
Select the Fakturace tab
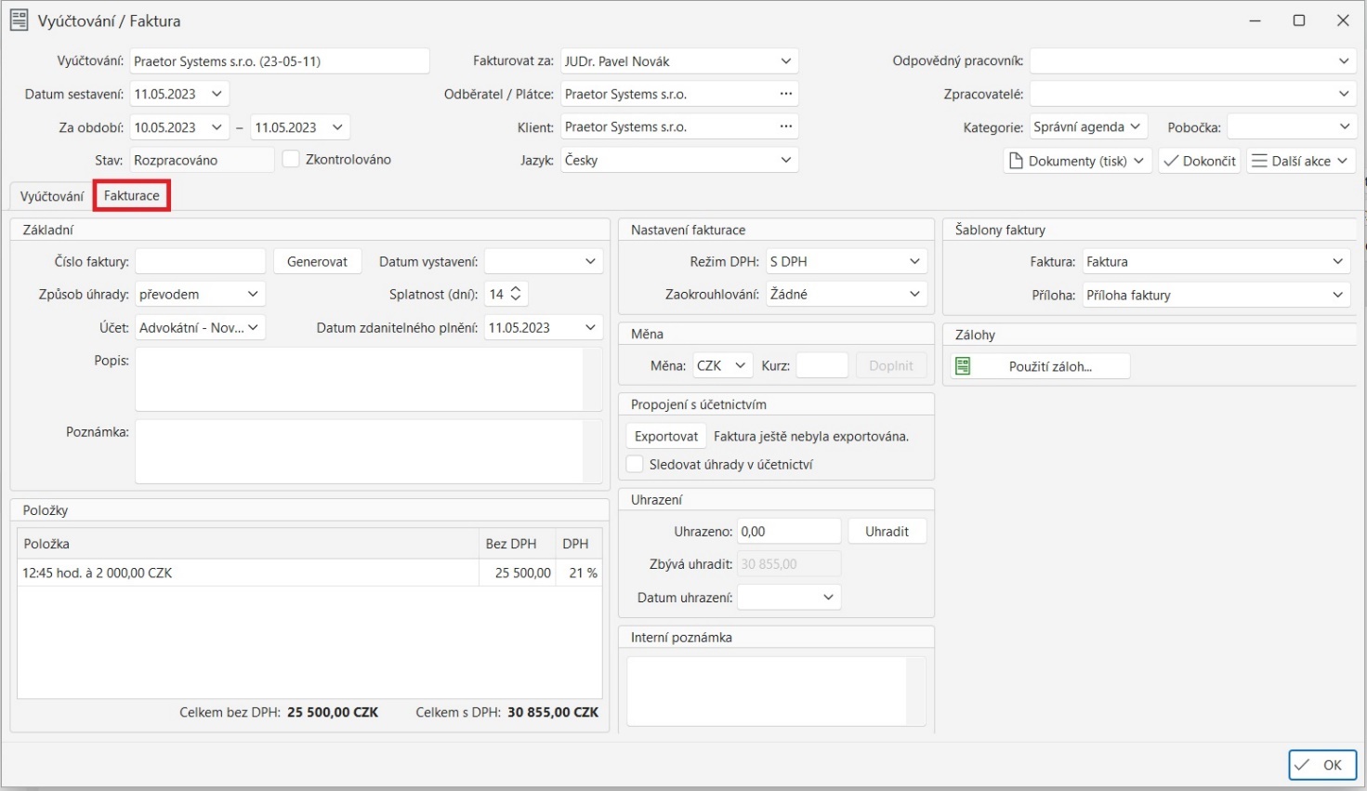click(132, 196)
